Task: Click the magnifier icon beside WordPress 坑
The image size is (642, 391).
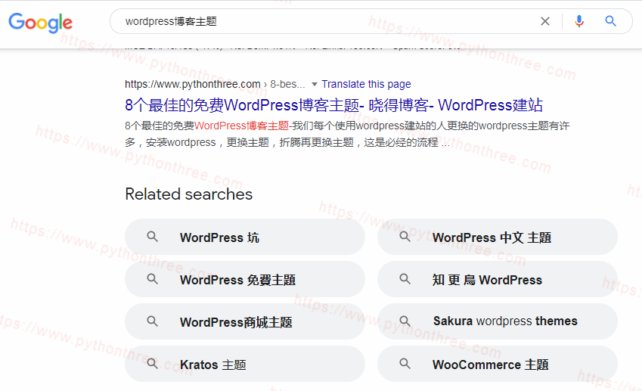Action: point(152,237)
